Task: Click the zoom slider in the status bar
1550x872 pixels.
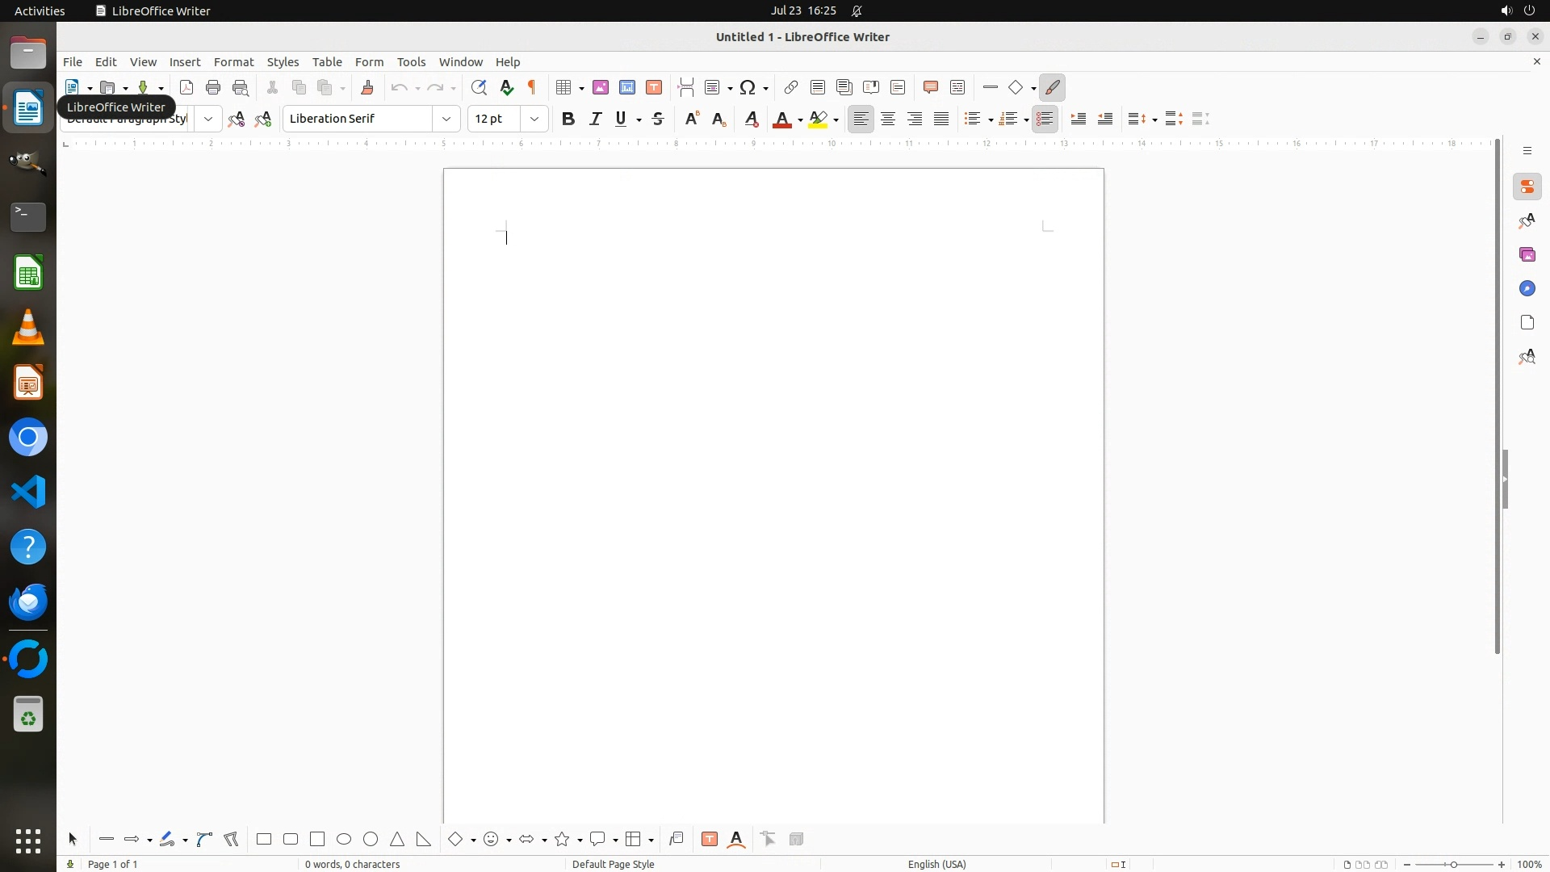Action: [1454, 864]
